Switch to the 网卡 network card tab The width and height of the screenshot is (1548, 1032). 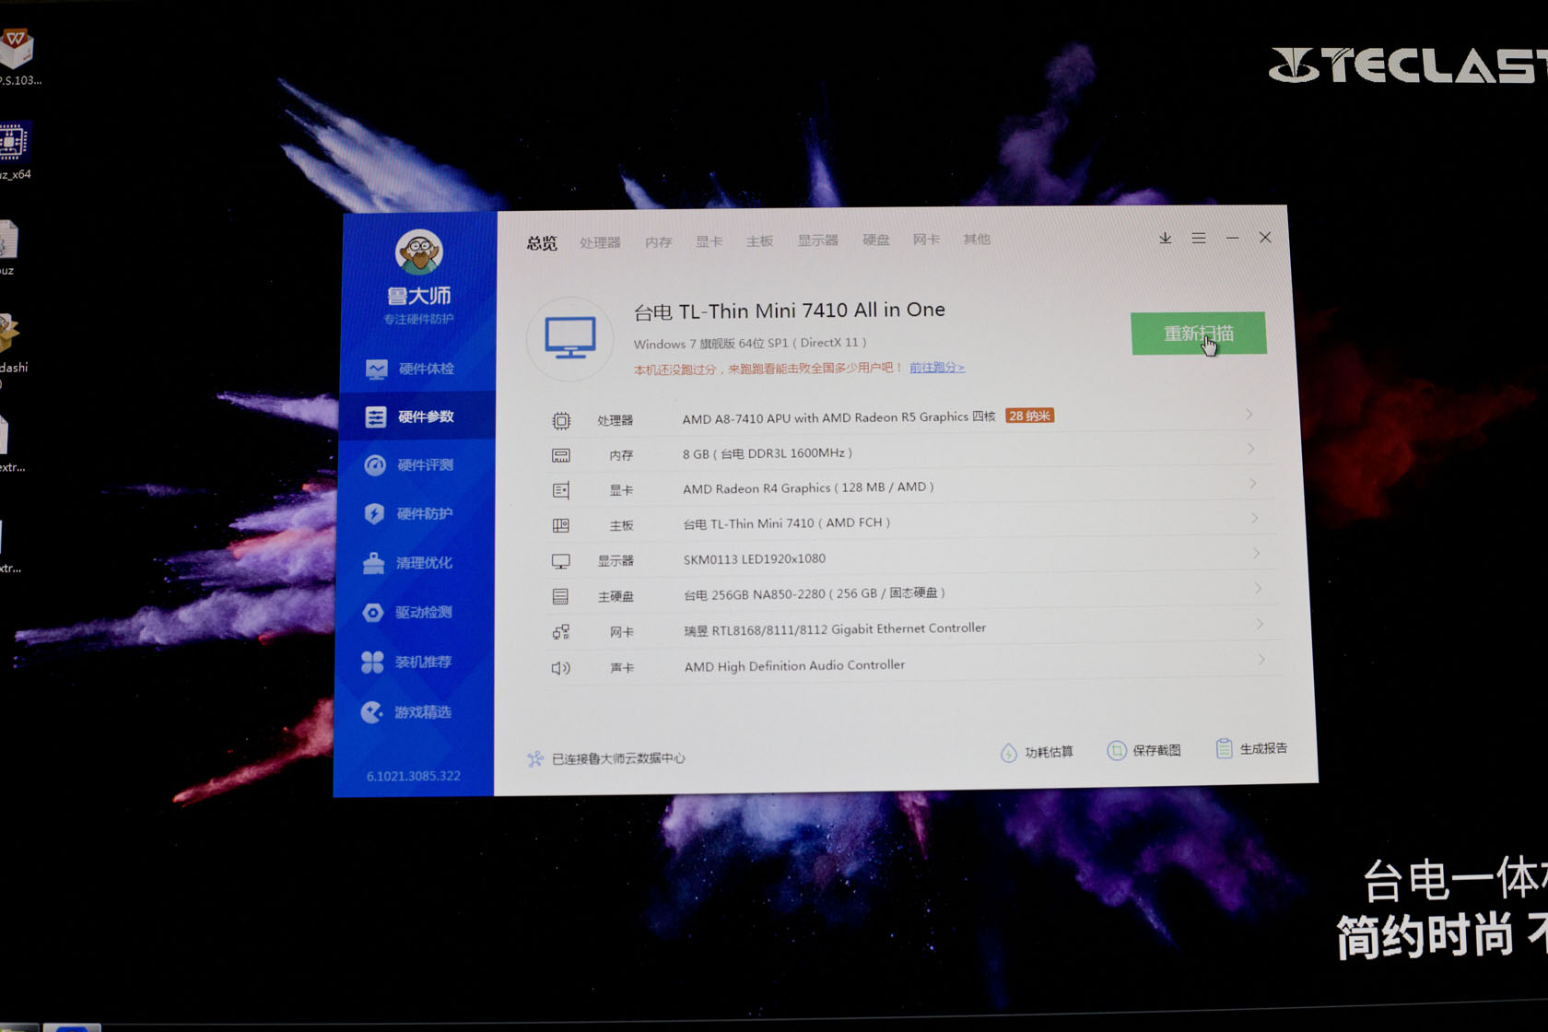tap(926, 240)
